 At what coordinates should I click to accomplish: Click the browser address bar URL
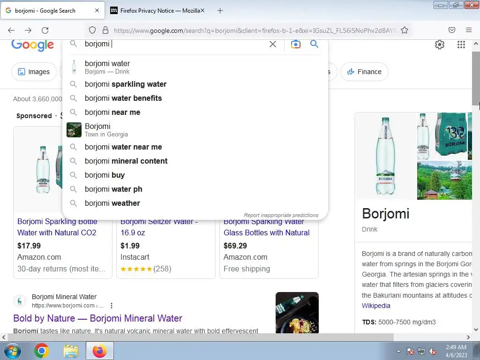[255, 30]
